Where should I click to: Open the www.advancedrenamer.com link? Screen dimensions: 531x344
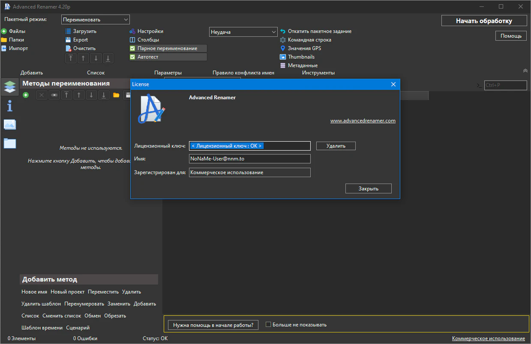(x=363, y=121)
